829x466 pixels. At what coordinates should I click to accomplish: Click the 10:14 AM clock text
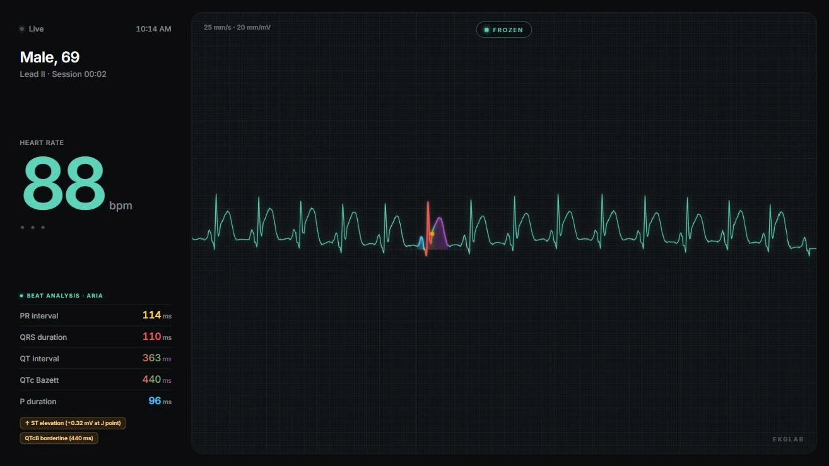153,29
